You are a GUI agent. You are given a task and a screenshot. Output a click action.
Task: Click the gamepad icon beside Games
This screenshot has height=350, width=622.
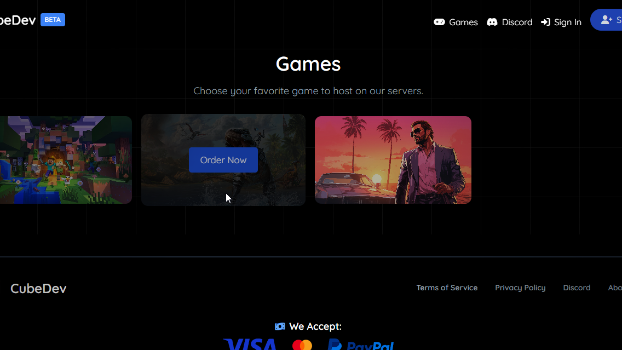coord(439,22)
